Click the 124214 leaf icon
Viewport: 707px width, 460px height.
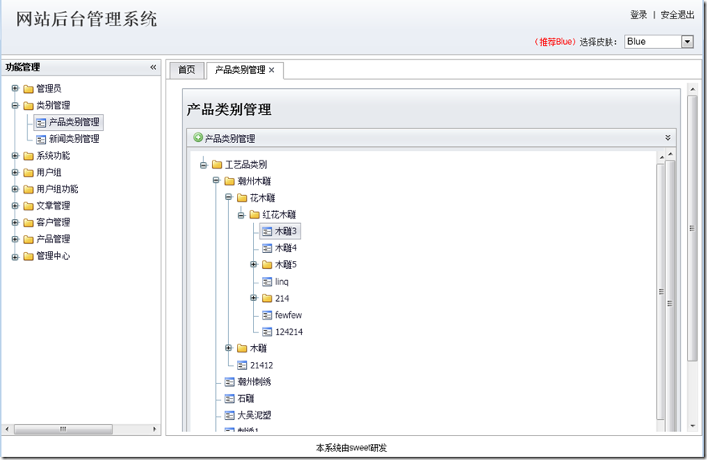pyautogui.click(x=267, y=332)
